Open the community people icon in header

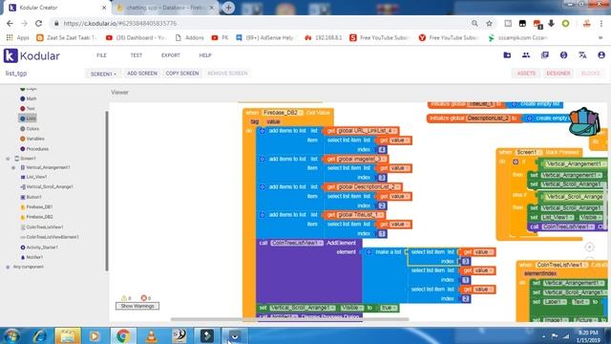[526, 55]
